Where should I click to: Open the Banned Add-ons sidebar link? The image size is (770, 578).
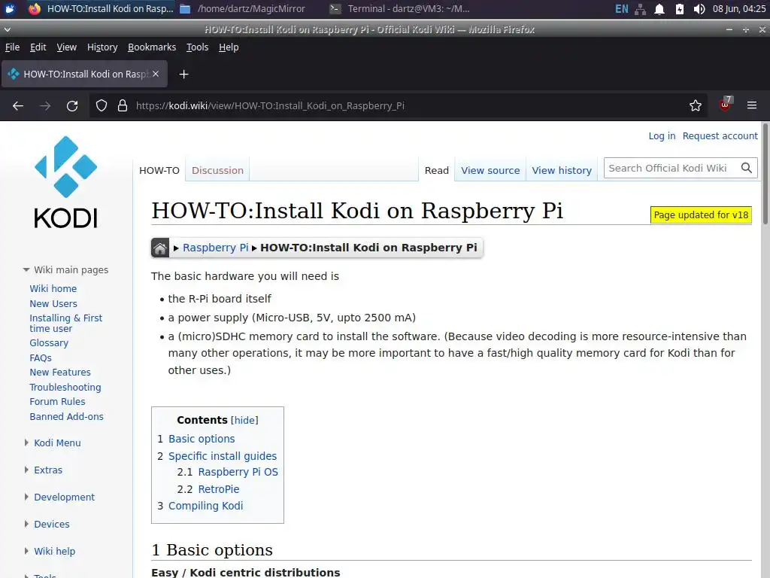66,417
